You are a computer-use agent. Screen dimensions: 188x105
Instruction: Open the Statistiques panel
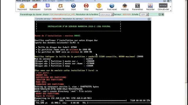(x=35, y=7)
